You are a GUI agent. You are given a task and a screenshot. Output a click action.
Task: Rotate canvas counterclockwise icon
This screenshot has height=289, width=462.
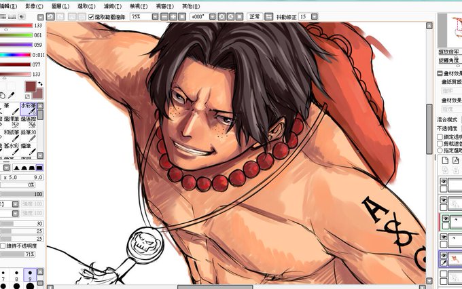pos(221,17)
